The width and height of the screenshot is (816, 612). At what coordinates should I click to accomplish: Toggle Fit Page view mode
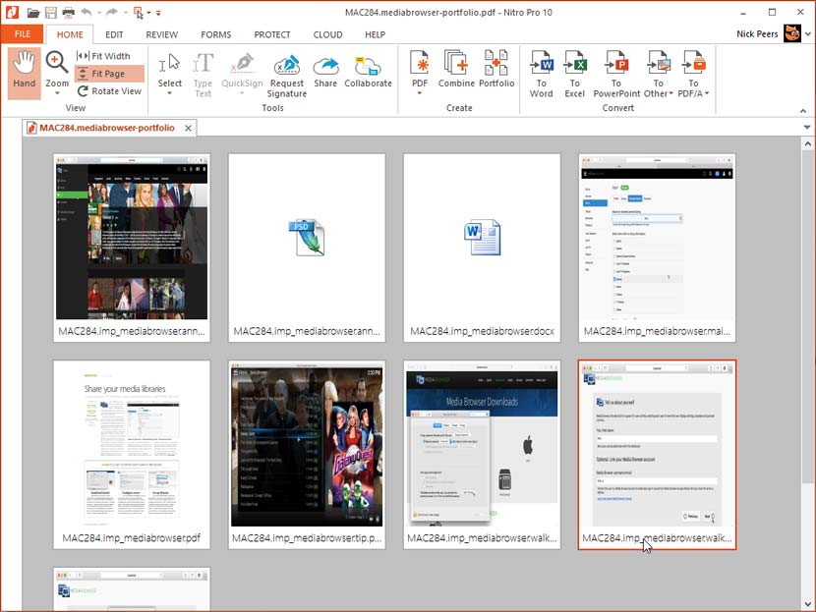(108, 74)
